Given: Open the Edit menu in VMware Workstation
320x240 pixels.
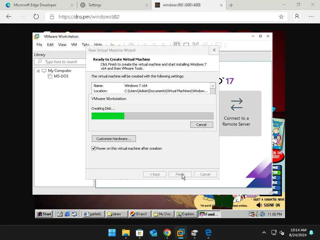Looking at the screenshot, I should click(50, 45).
